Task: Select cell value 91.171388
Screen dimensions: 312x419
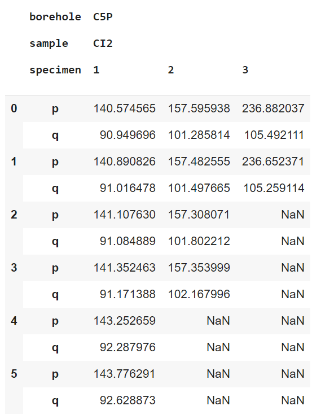Action: [x=128, y=294]
